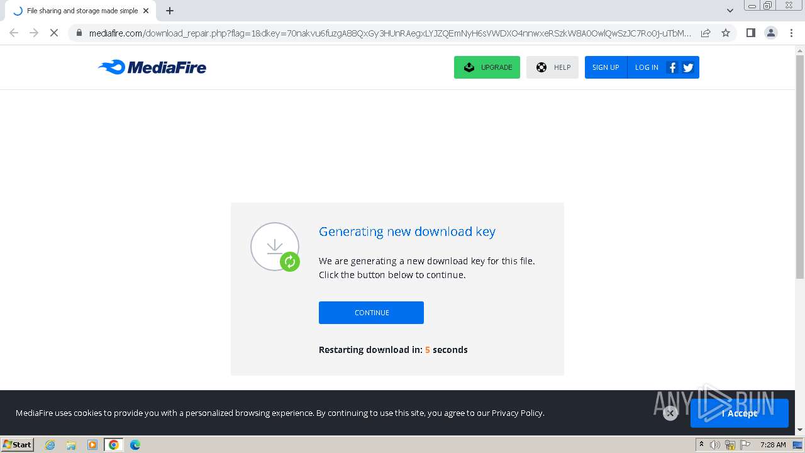This screenshot has width=805, height=453.
Task: Click the green UPGRADE button
Action: (x=487, y=67)
